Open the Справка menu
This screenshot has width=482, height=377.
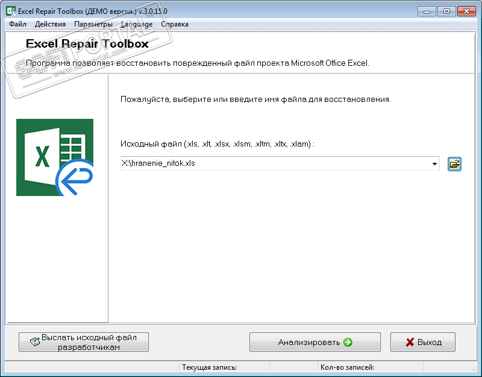click(175, 24)
